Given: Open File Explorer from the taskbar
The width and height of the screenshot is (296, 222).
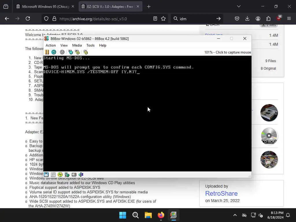Looking at the screenshot, I should (x=148, y=215).
